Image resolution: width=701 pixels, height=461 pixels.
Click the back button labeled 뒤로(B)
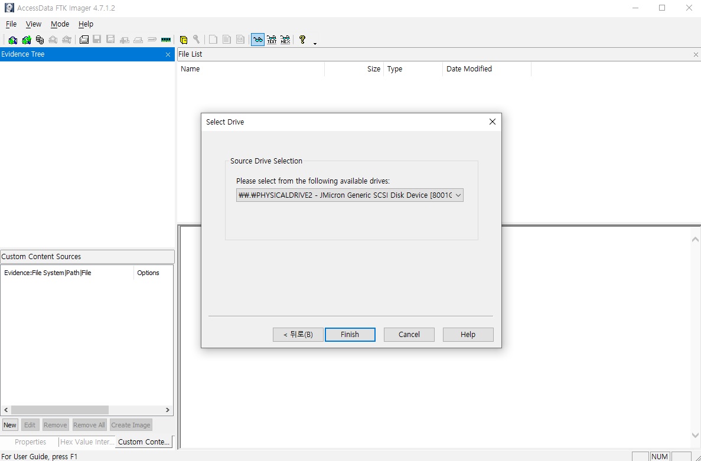[x=298, y=335]
